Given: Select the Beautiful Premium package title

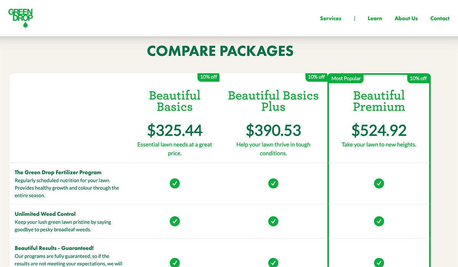Looking at the screenshot, I should [379, 101].
